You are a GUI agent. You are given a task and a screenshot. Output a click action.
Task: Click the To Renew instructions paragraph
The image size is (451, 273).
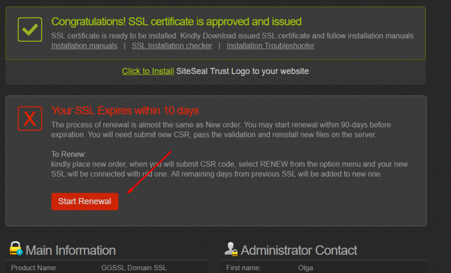(229, 164)
